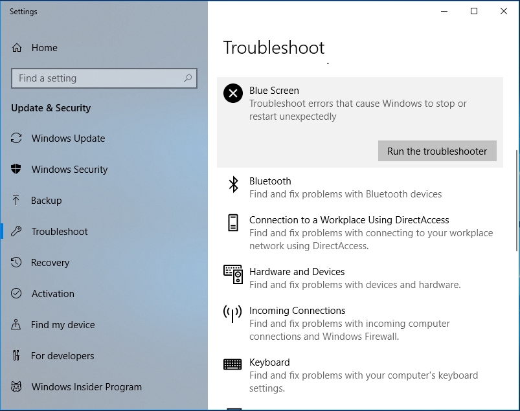
Task: Click the Update & Security heading
Action: point(51,108)
